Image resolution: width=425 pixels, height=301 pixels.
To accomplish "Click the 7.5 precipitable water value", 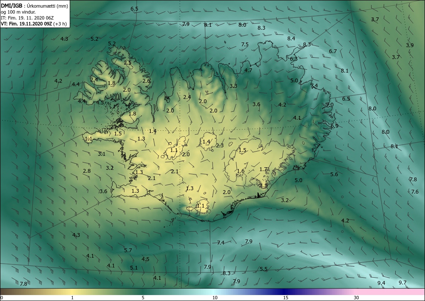I will (245, 45).
